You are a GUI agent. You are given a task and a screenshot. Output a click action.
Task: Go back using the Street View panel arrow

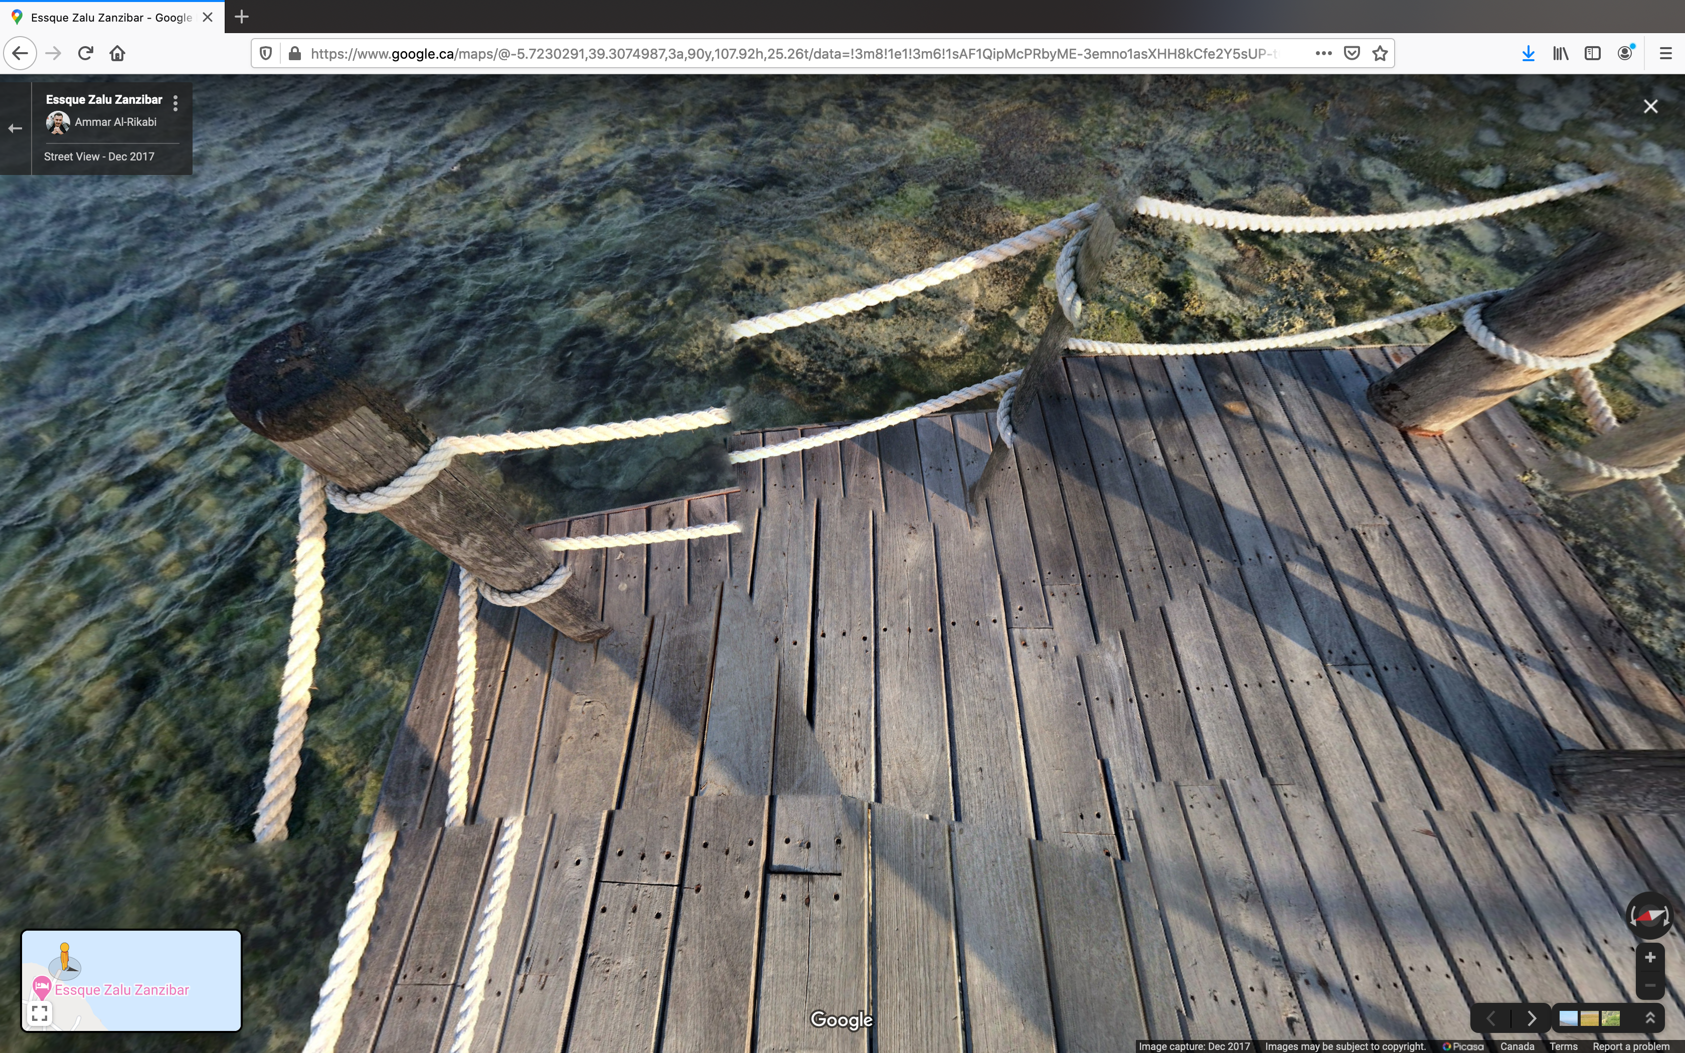click(16, 128)
